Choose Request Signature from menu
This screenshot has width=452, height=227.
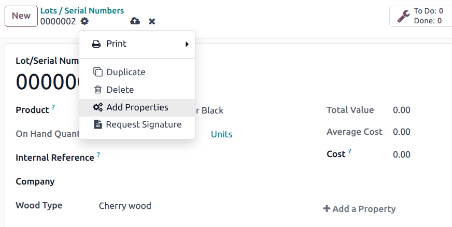pyautogui.click(x=144, y=124)
